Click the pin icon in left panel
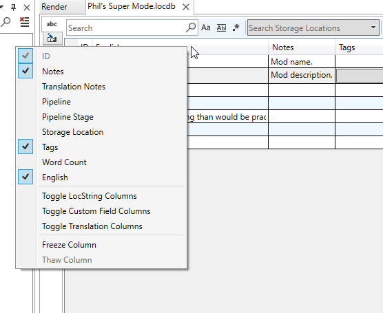 pyautogui.click(x=14, y=8)
